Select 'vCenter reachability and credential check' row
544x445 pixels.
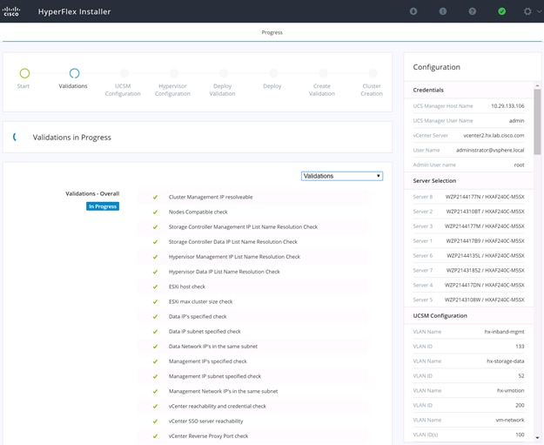pyautogui.click(x=252, y=406)
